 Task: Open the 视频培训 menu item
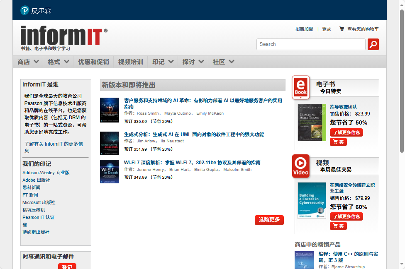pos(130,62)
